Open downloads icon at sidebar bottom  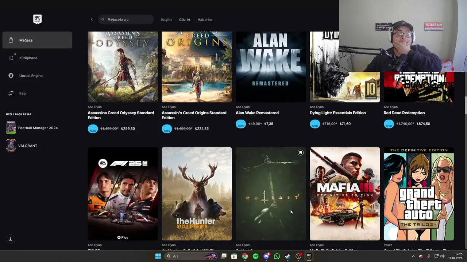[x=11, y=239]
